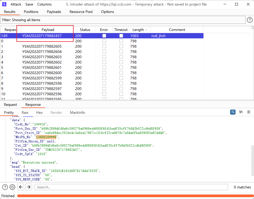
Task: Open the Columns menu
Action: click(x=44, y=4)
